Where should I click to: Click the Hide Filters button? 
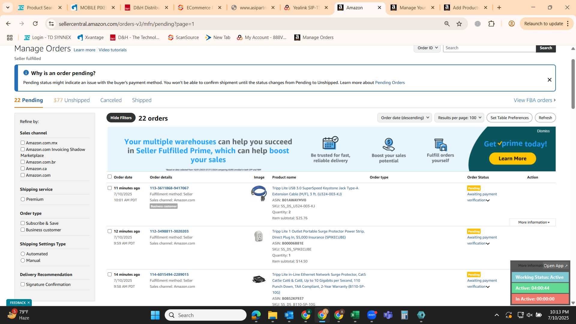point(121,118)
